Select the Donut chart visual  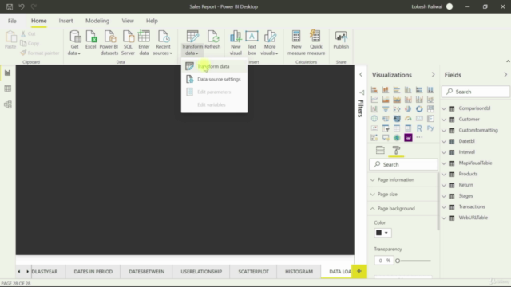pos(419,109)
